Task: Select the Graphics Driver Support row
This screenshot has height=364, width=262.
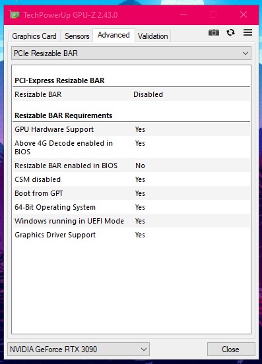Action: point(131,235)
